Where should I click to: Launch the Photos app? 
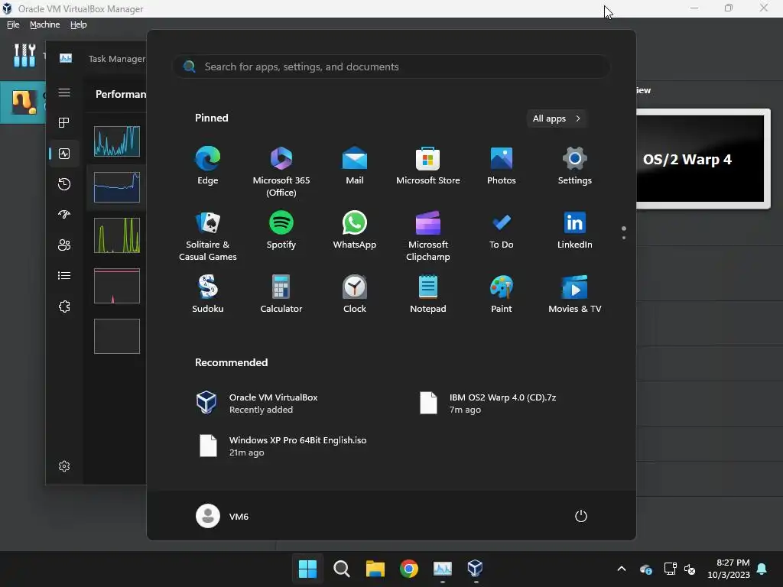click(502, 166)
